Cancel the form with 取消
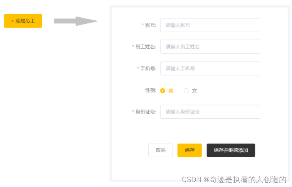This screenshot has height=187, width=292. 161,150
